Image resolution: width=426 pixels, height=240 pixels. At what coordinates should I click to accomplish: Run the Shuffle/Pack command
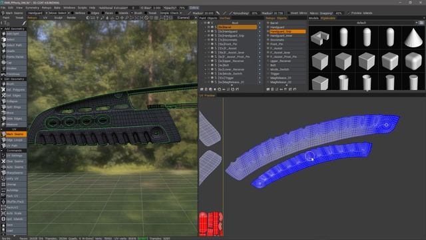[13, 201]
